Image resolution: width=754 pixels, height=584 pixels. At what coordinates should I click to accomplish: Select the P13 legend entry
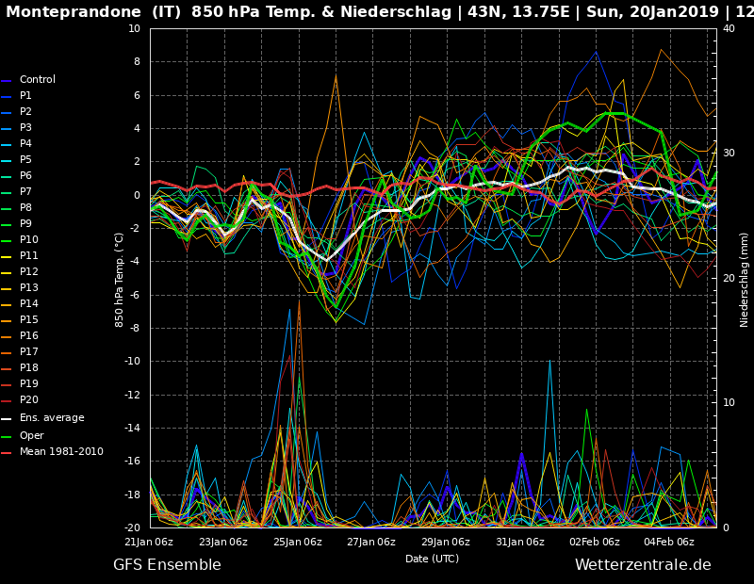pos(28,288)
